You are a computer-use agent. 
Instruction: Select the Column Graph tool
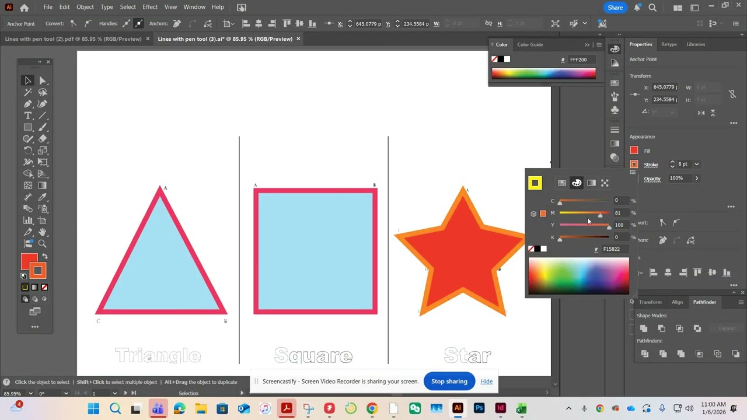pyautogui.click(x=28, y=220)
